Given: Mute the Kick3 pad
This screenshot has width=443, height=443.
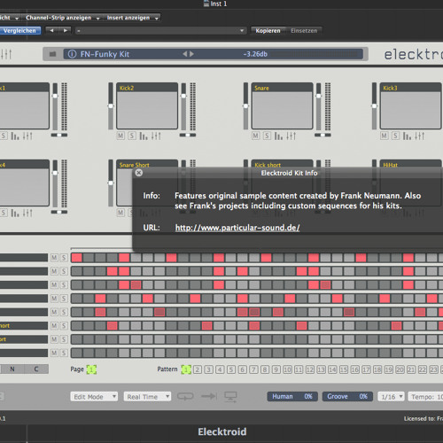Looking at the screenshot, I should point(385,136).
